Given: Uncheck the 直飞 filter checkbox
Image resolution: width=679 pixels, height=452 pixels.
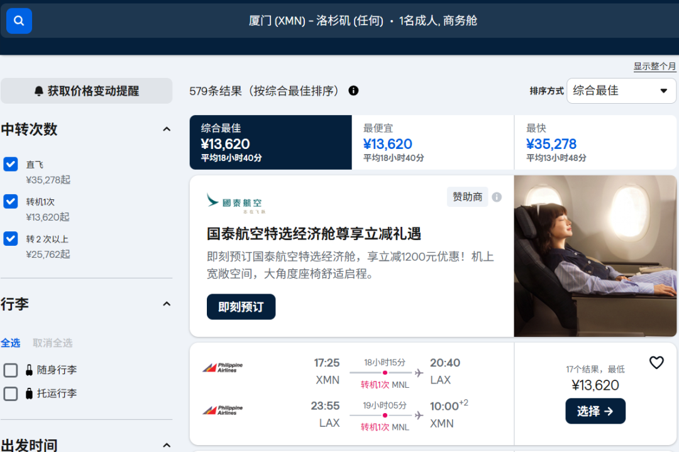Looking at the screenshot, I should (11, 164).
